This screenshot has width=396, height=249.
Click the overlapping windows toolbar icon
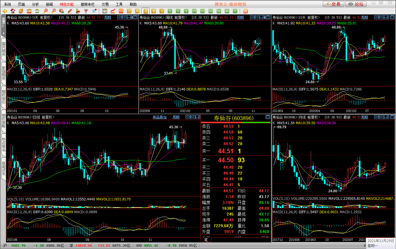(61, 11)
